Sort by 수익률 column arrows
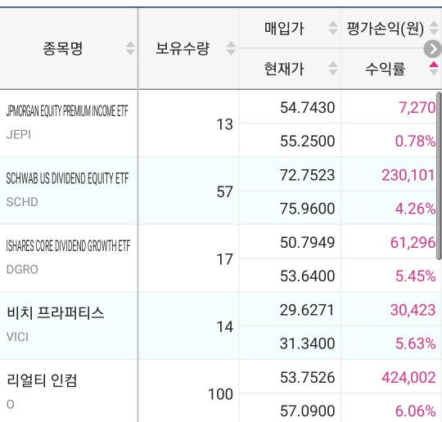 point(434,69)
